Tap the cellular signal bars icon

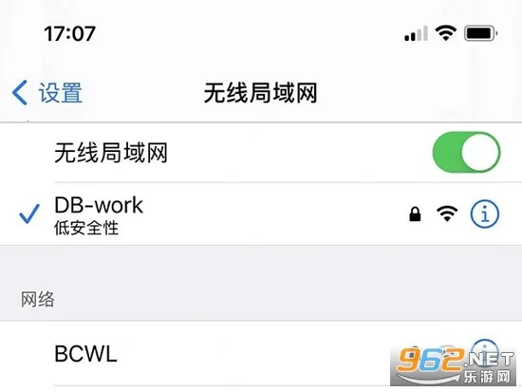tap(416, 33)
